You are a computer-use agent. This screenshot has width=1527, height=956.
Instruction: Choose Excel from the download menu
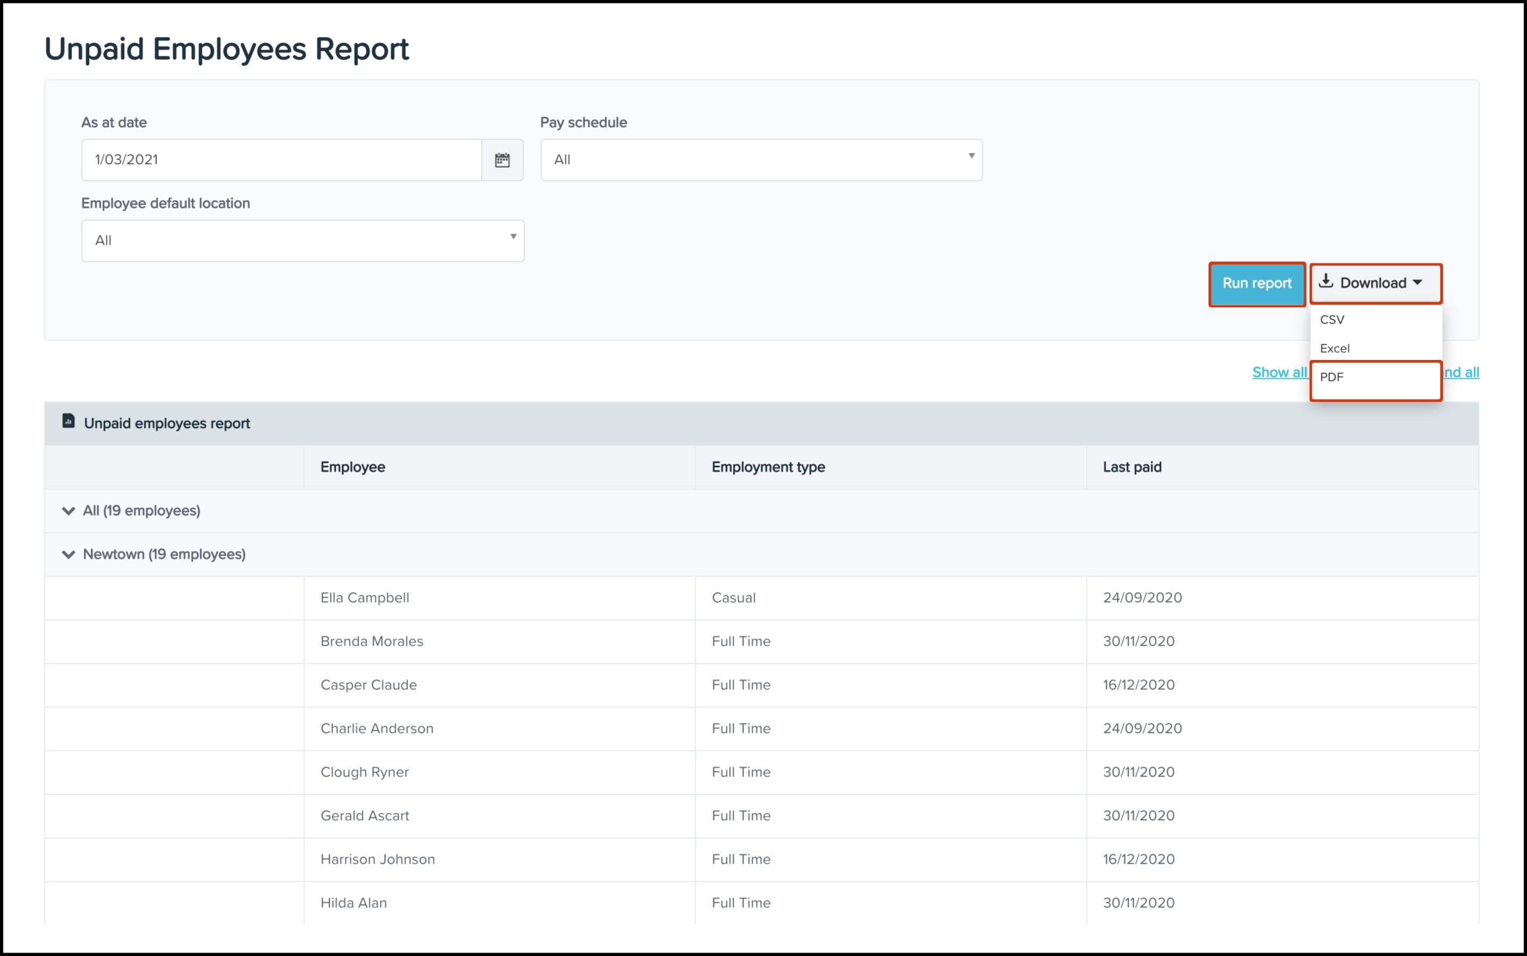[x=1335, y=348]
